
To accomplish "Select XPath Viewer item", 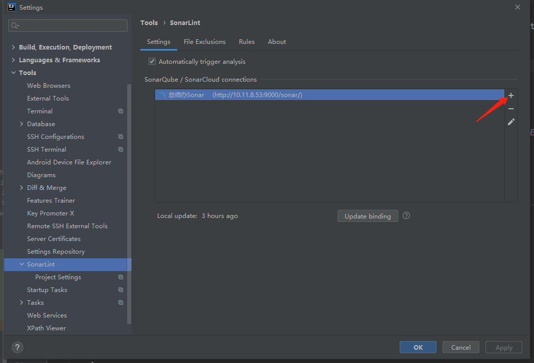I will (x=46, y=328).
